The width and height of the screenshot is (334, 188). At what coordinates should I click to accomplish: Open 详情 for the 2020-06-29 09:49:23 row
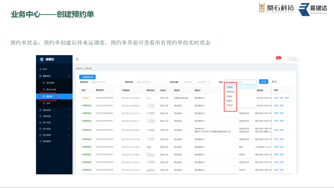276,106
